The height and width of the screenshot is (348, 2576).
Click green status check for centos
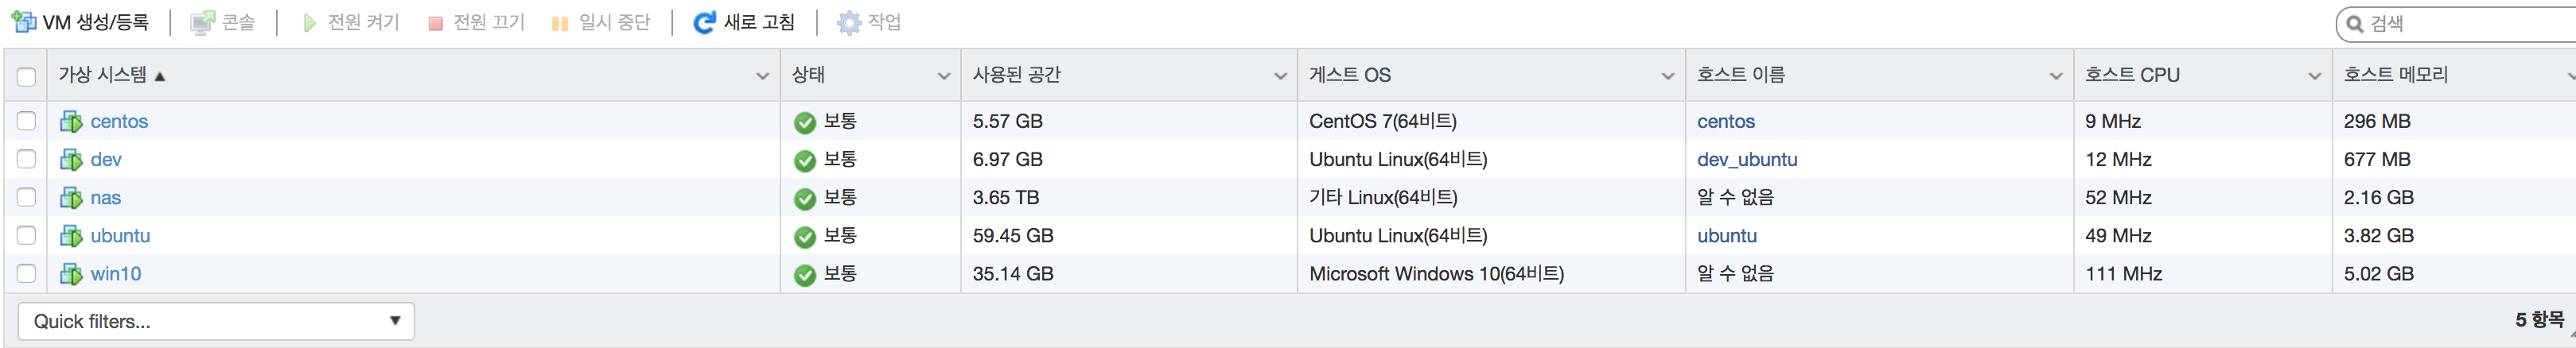pos(805,122)
